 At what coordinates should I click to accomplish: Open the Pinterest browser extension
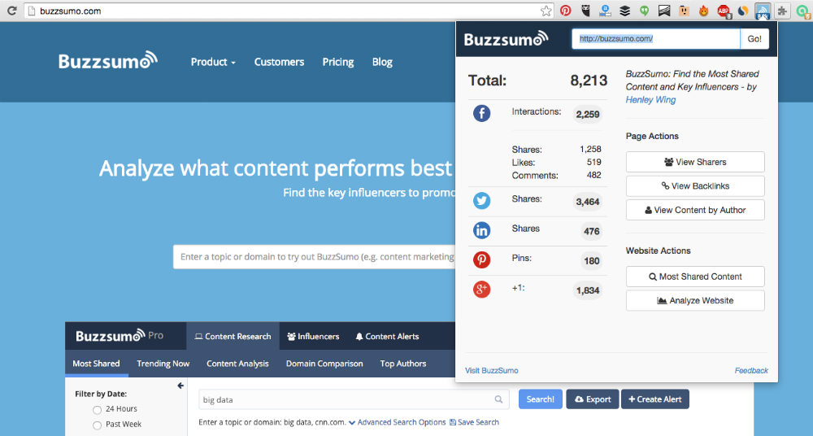click(x=566, y=11)
